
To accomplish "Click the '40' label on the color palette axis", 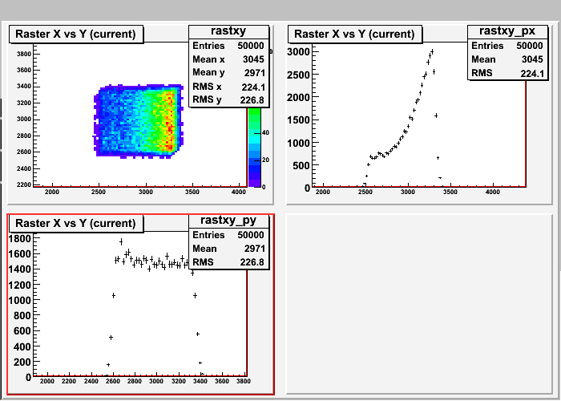I will click(x=265, y=133).
